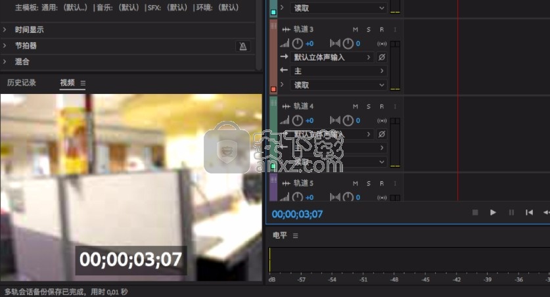Click the red playhead line in timeline

pyautogui.click(x=458, y=101)
